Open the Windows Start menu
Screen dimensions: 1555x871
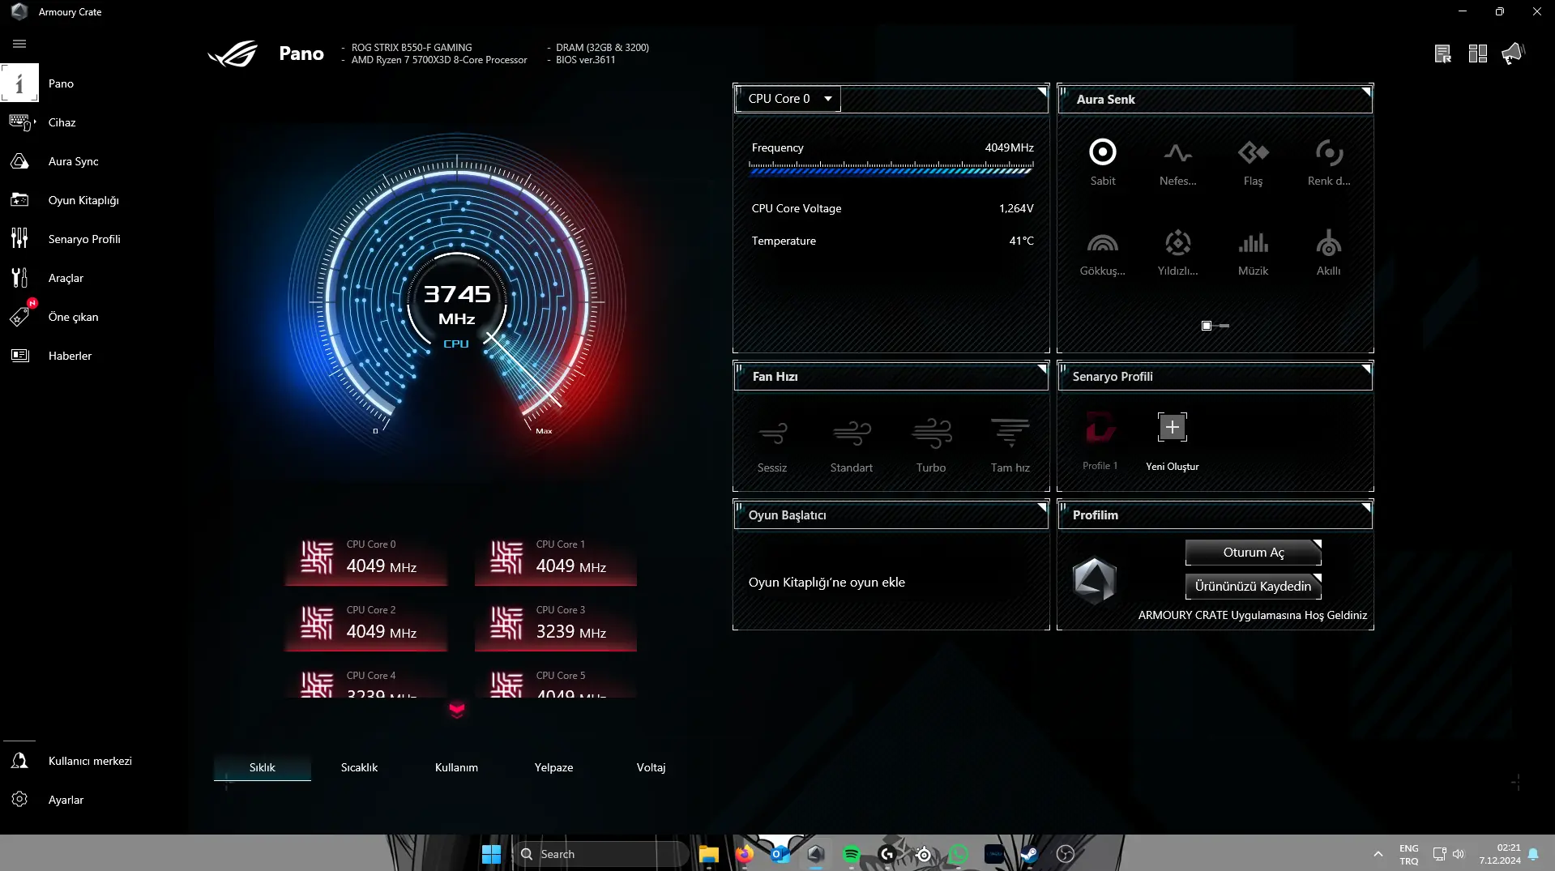point(491,854)
